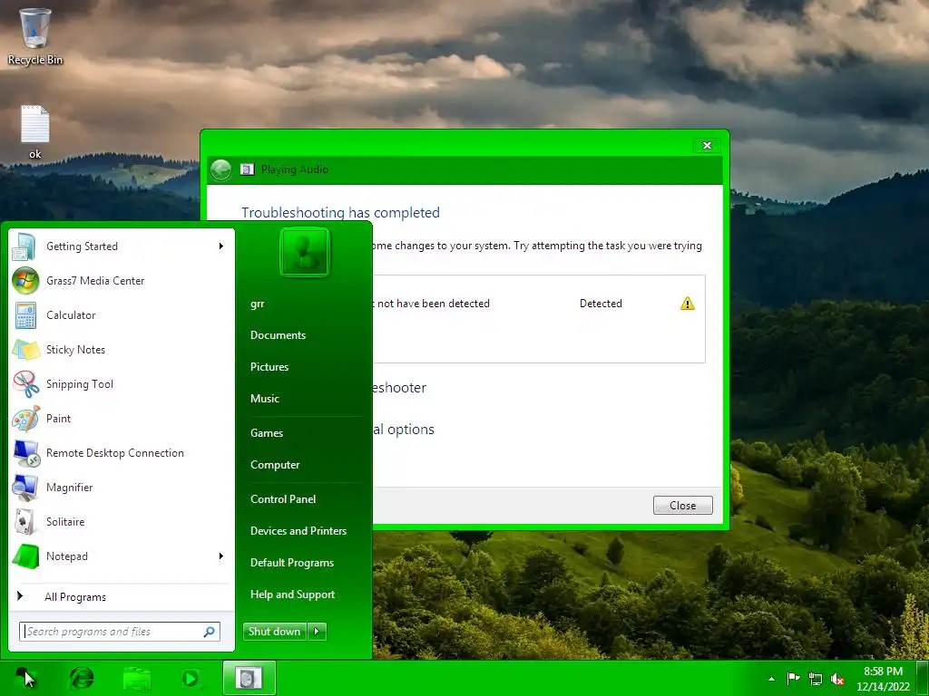The width and height of the screenshot is (929, 696).
Task: Click the search magnifier icon
Action: click(210, 632)
